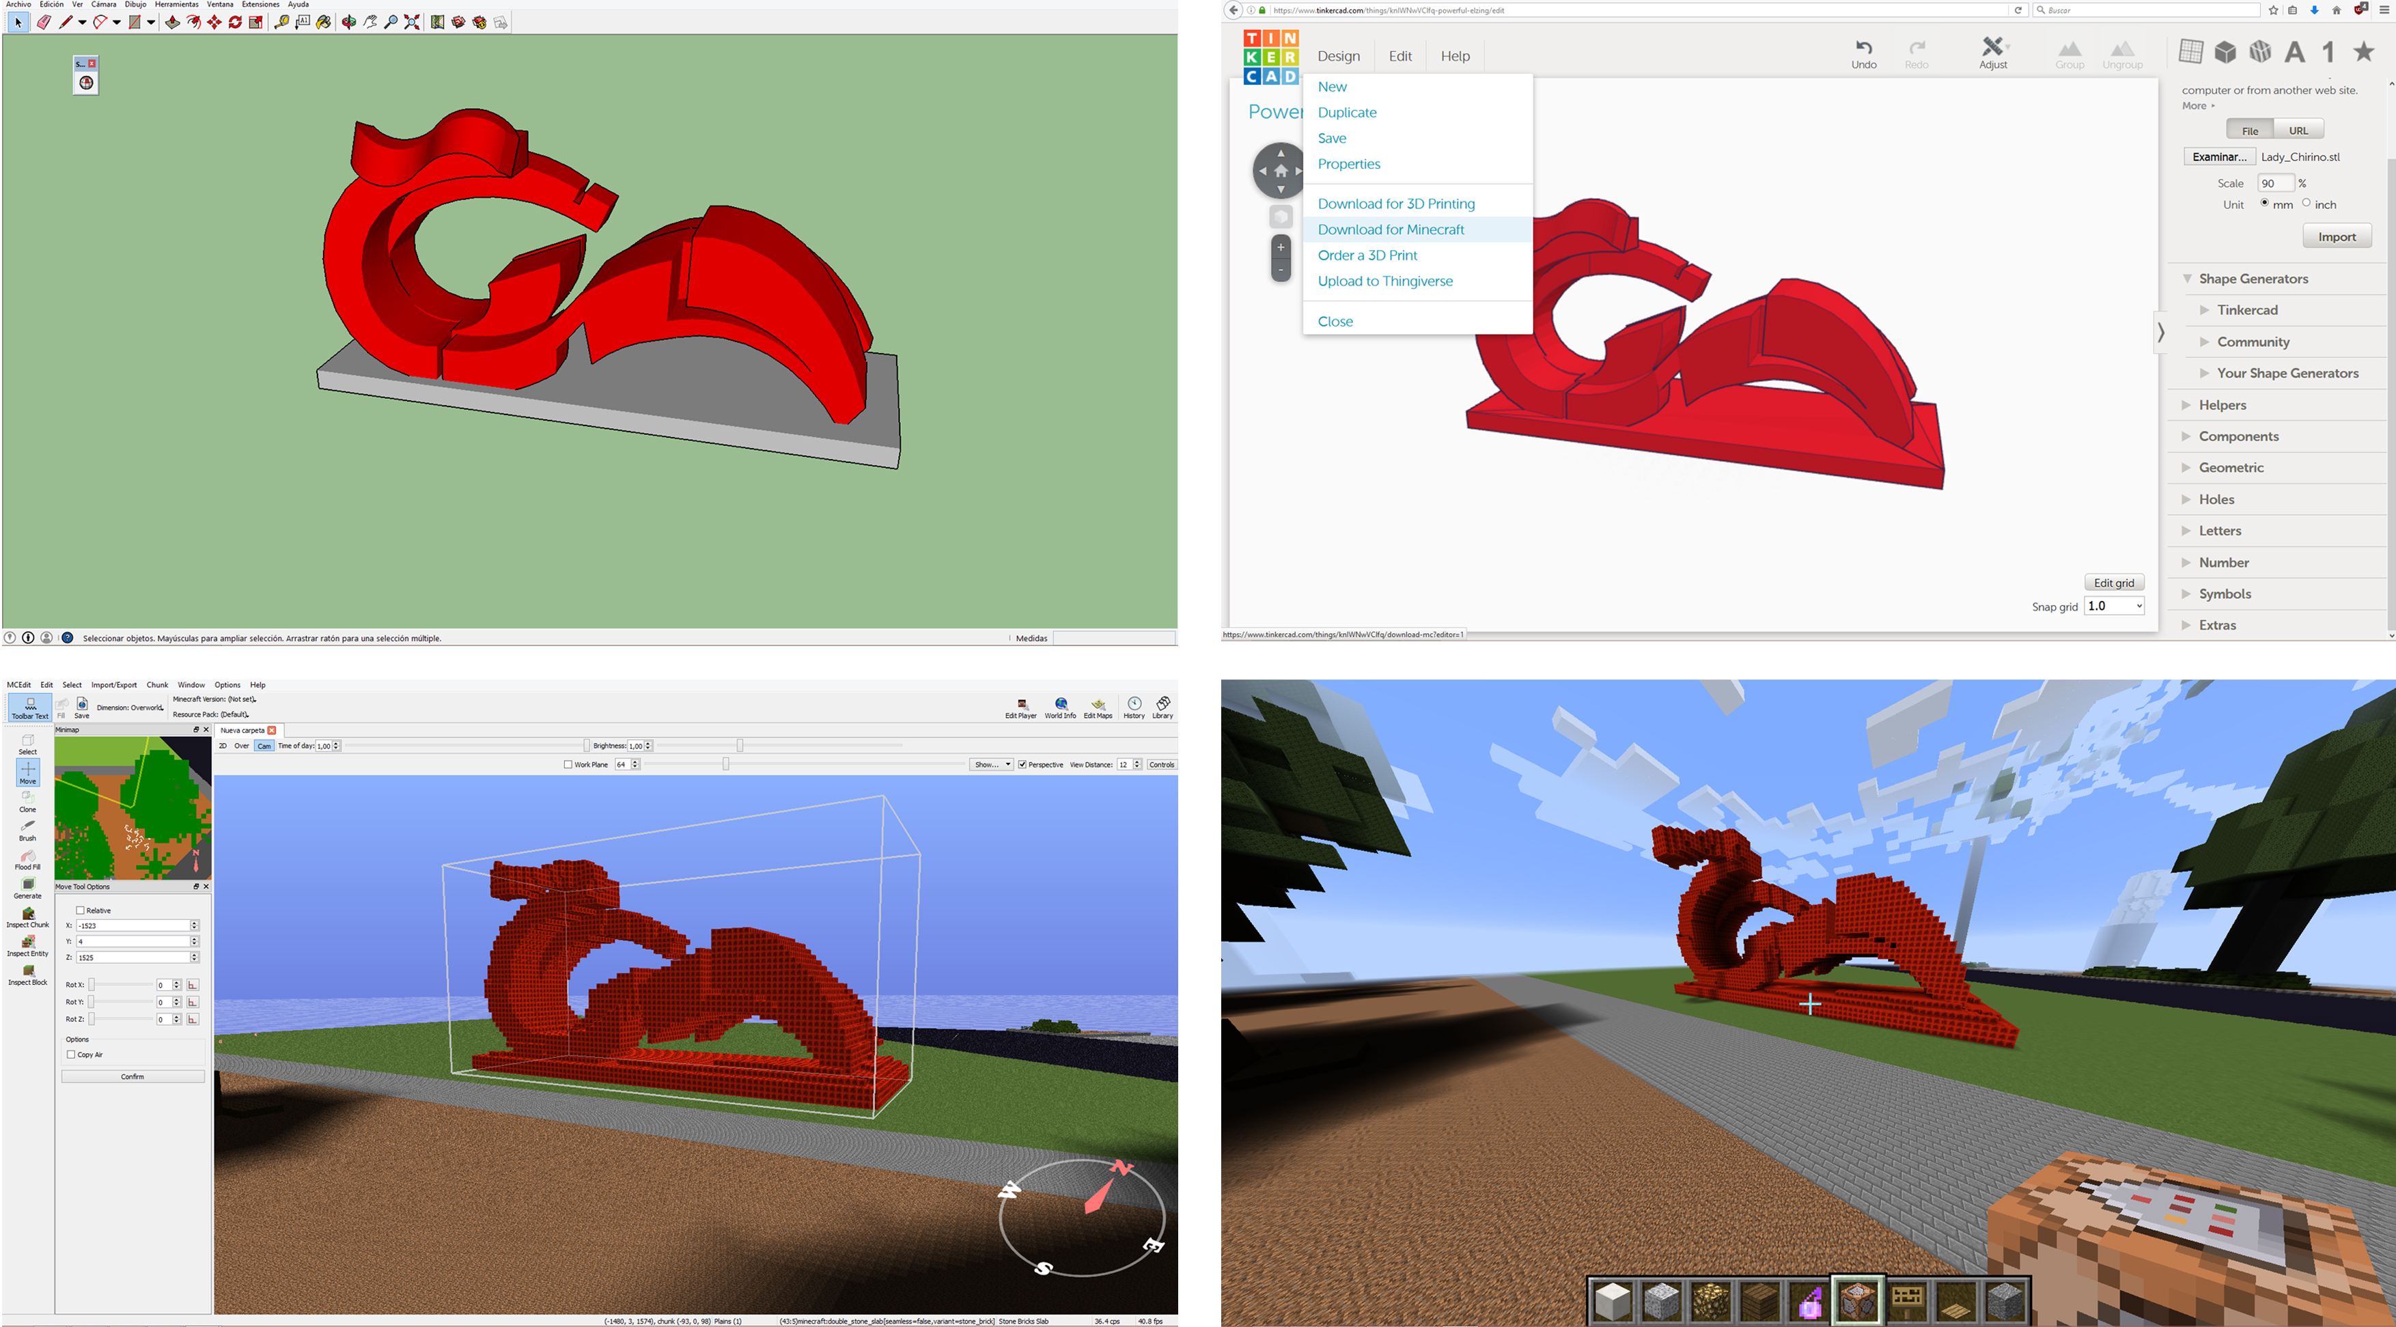This screenshot has height=1327, width=2396.
Task: Open the Show... dropdown in MCEdit
Action: click(992, 764)
